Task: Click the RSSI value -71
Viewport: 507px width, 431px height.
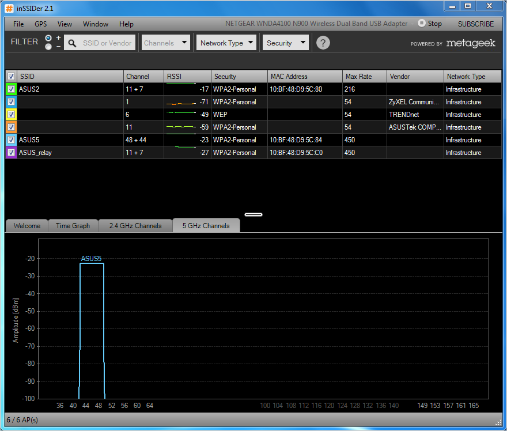Action: tap(204, 101)
